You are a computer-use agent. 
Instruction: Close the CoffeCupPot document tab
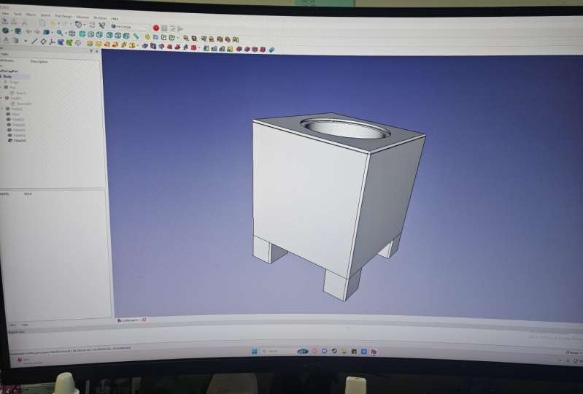pos(144,320)
